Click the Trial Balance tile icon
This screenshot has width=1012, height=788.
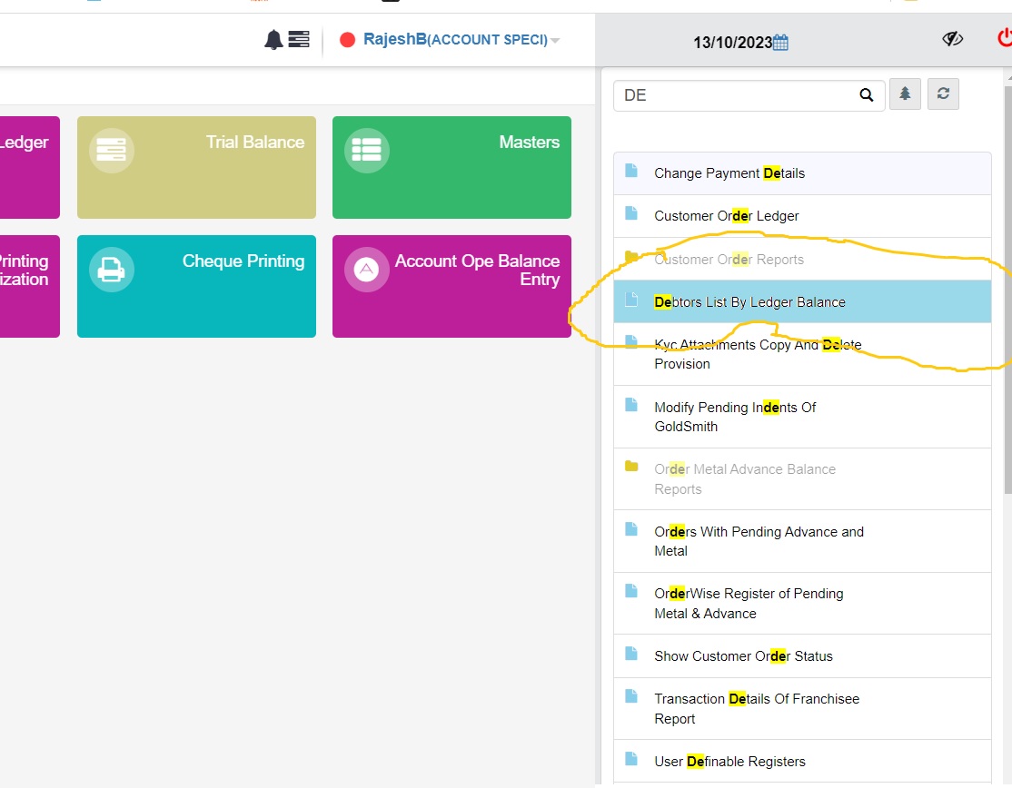click(x=111, y=151)
